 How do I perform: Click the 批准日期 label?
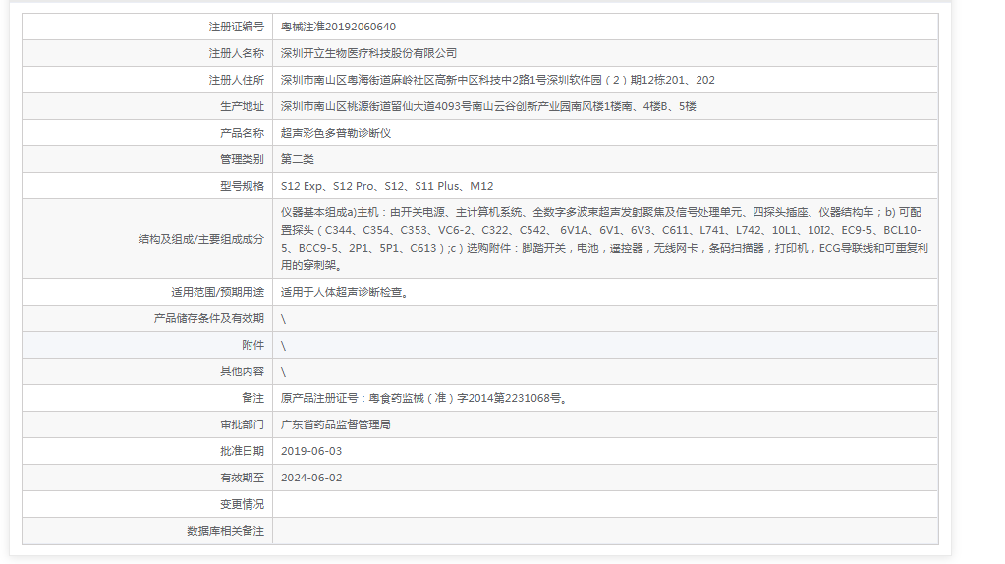tap(242, 451)
